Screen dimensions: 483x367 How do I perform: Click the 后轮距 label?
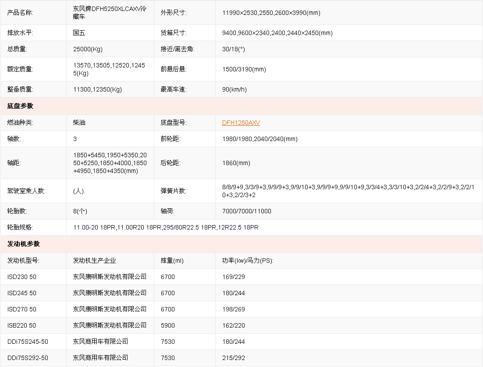pos(170,163)
